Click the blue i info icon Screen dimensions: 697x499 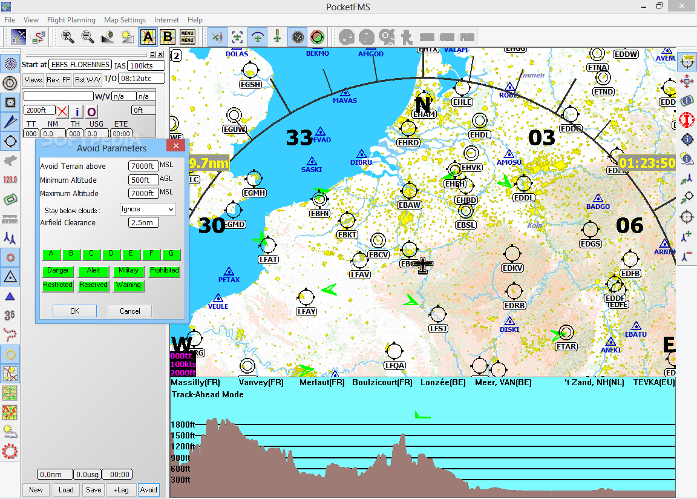(x=77, y=111)
